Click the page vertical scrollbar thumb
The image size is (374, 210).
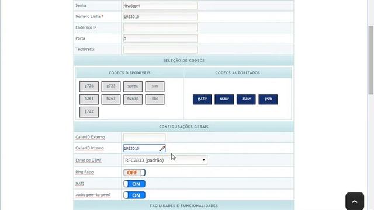(371, 60)
